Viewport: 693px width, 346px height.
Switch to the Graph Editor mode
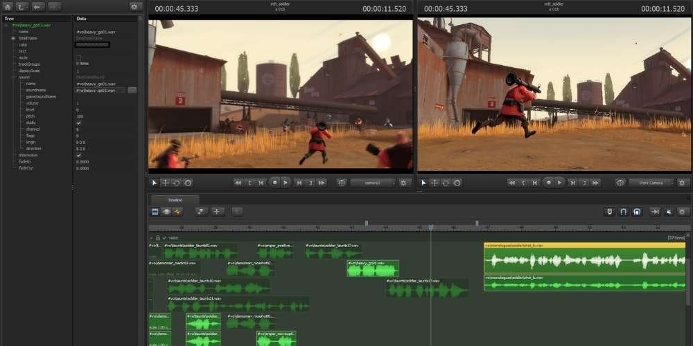point(177,212)
